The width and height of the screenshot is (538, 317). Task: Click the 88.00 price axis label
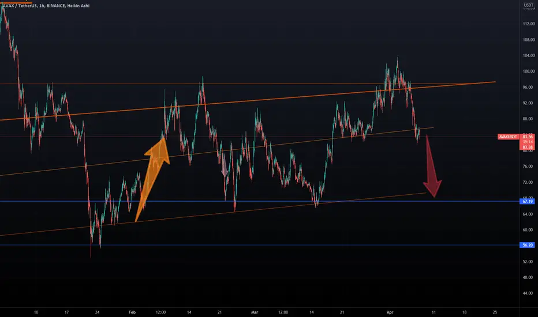point(528,119)
